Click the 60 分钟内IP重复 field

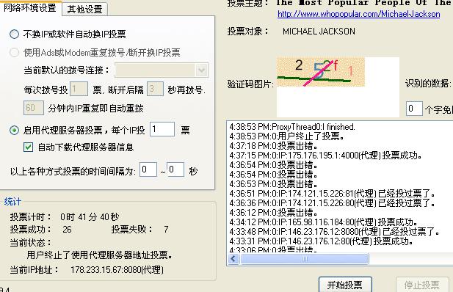34,108
